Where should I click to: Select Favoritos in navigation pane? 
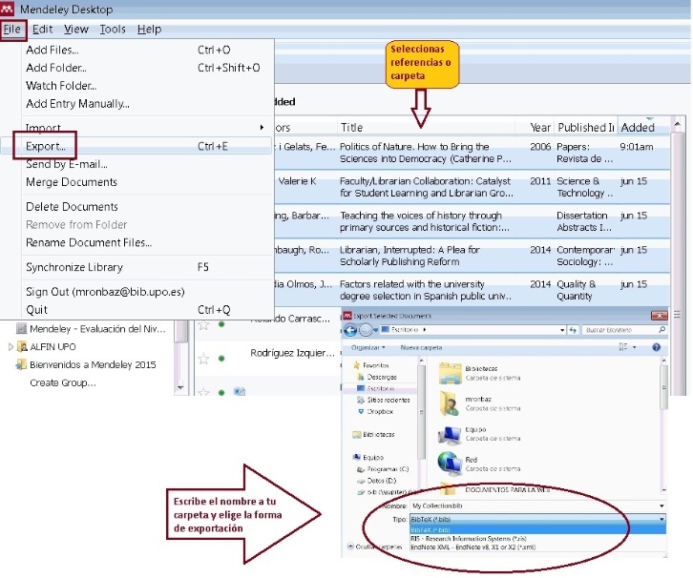click(x=371, y=365)
